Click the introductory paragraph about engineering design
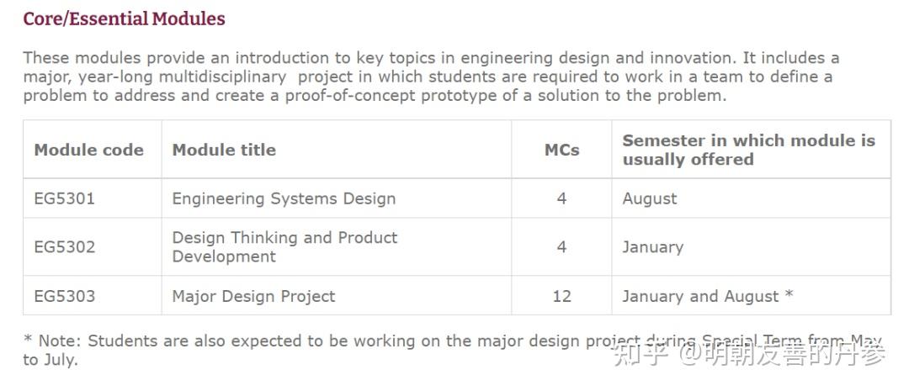909x391 pixels. [x=431, y=77]
